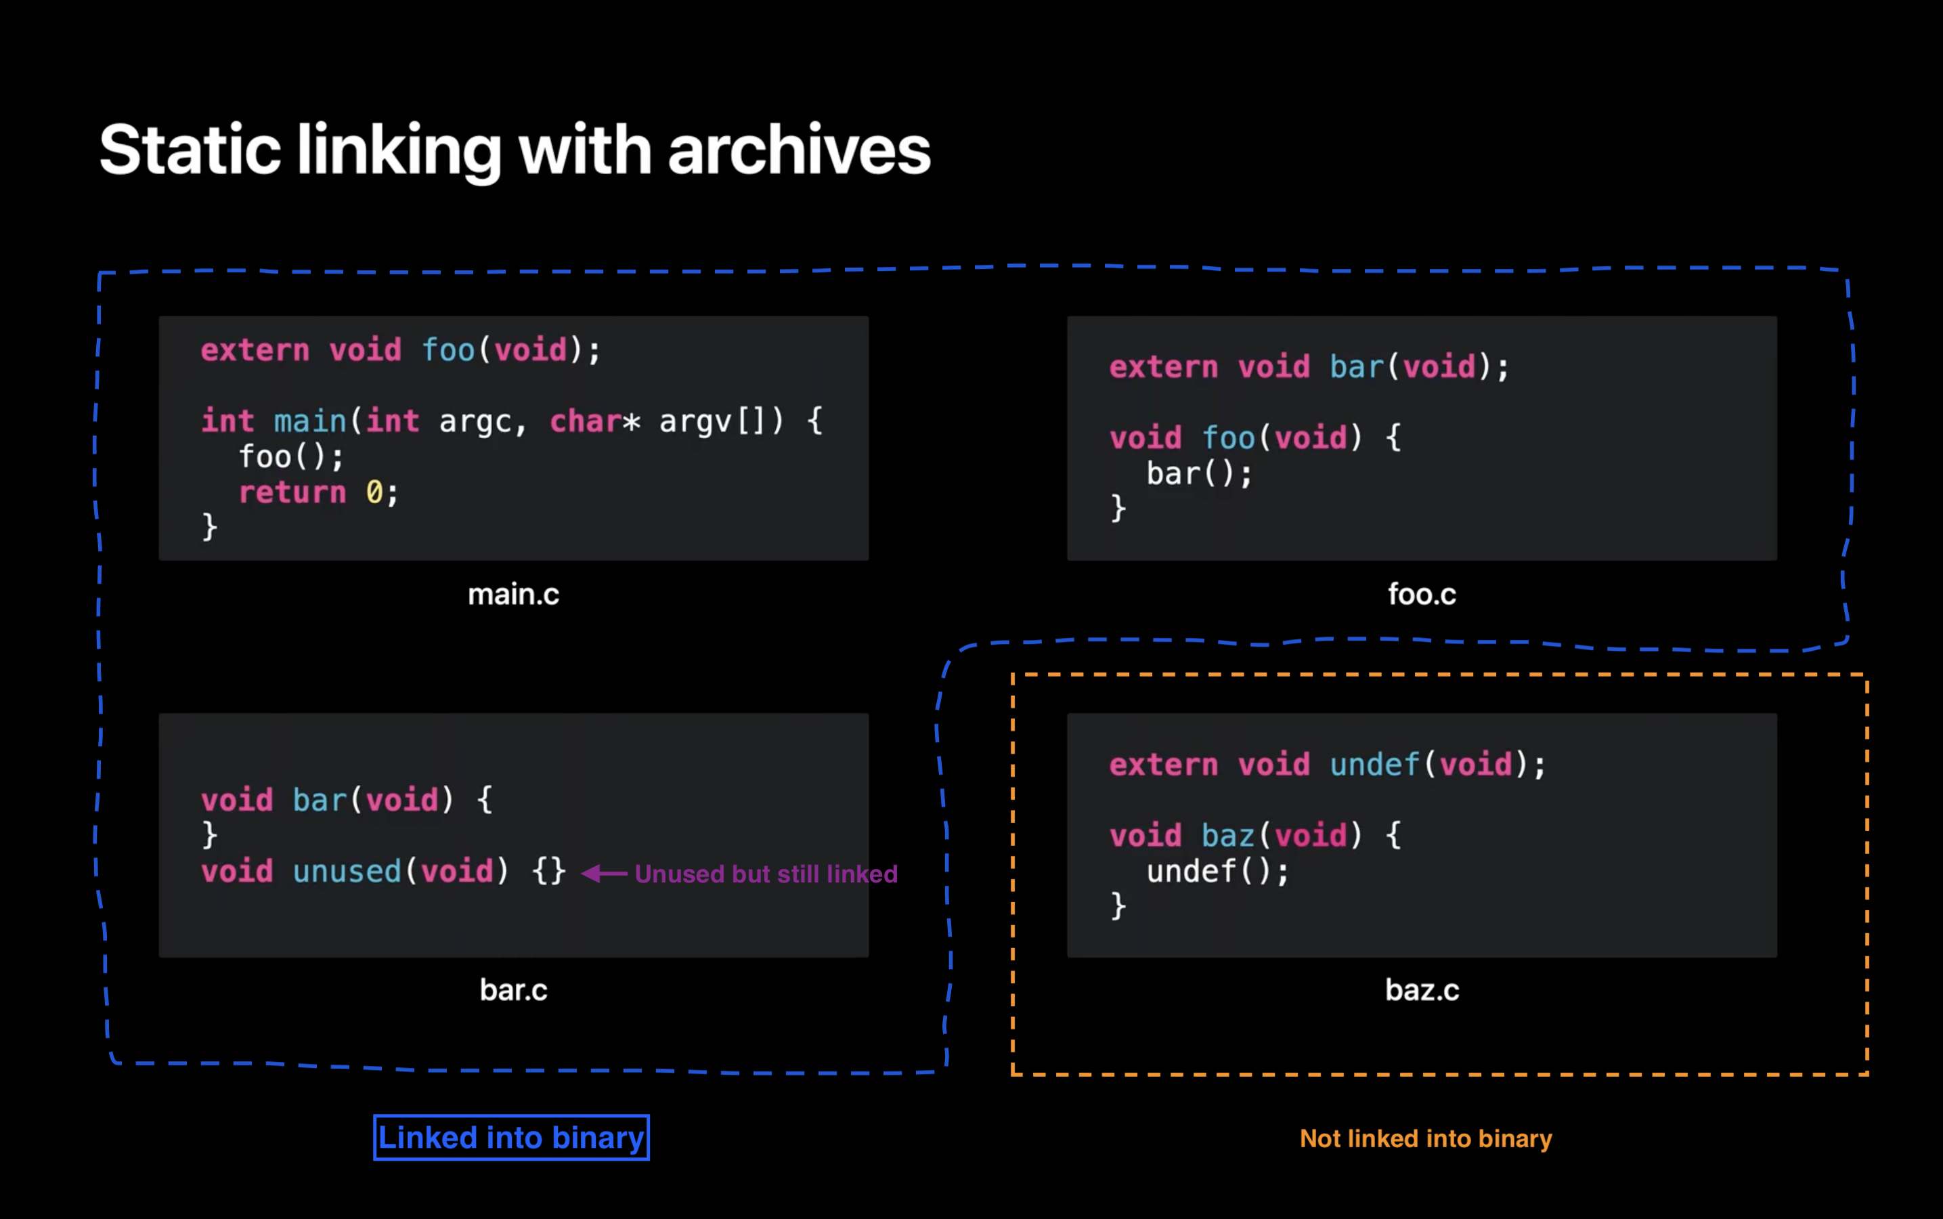Click the bar.c file label
This screenshot has height=1219, width=1943.
[513, 989]
